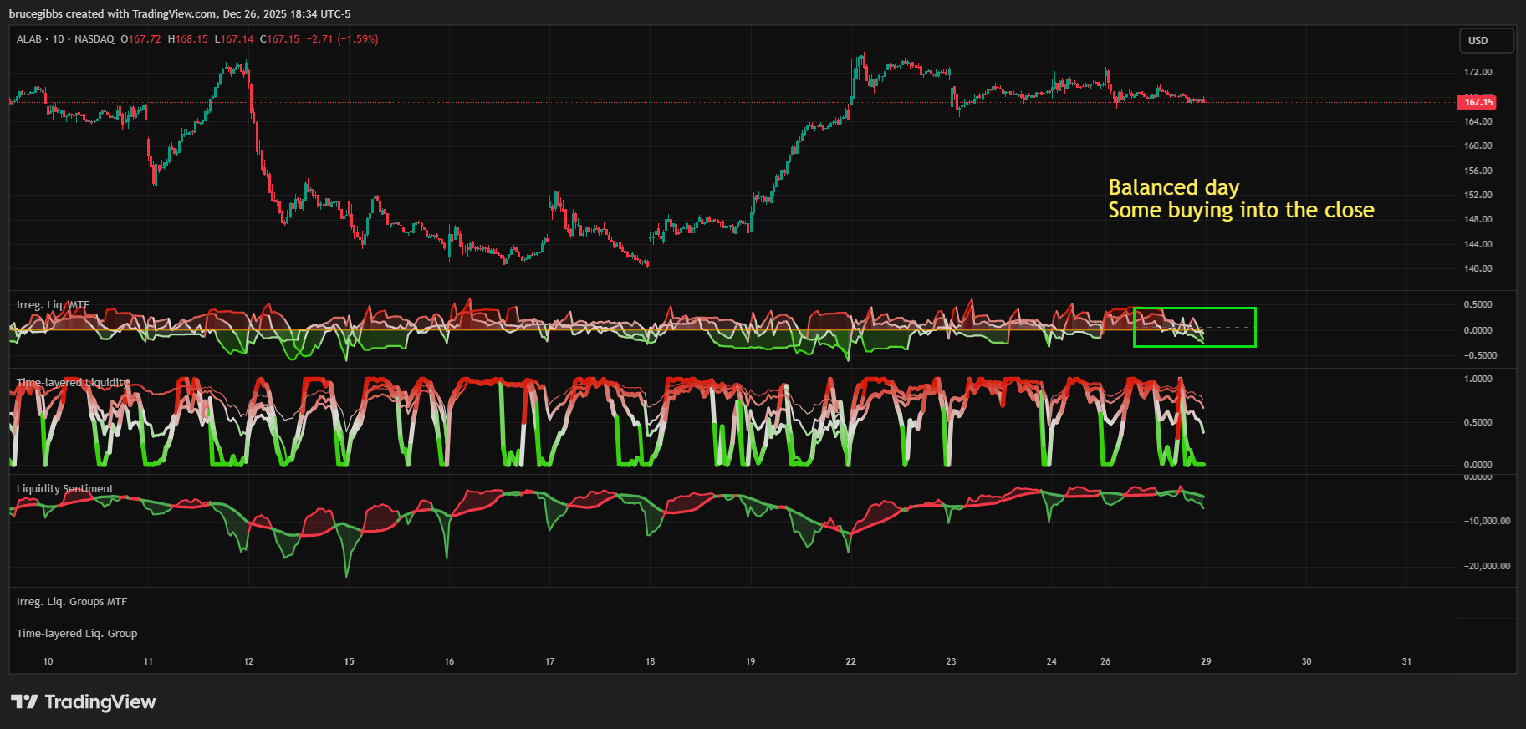Click the 140.00 price scale label
The height and width of the screenshot is (729, 1526).
(x=1478, y=268)
